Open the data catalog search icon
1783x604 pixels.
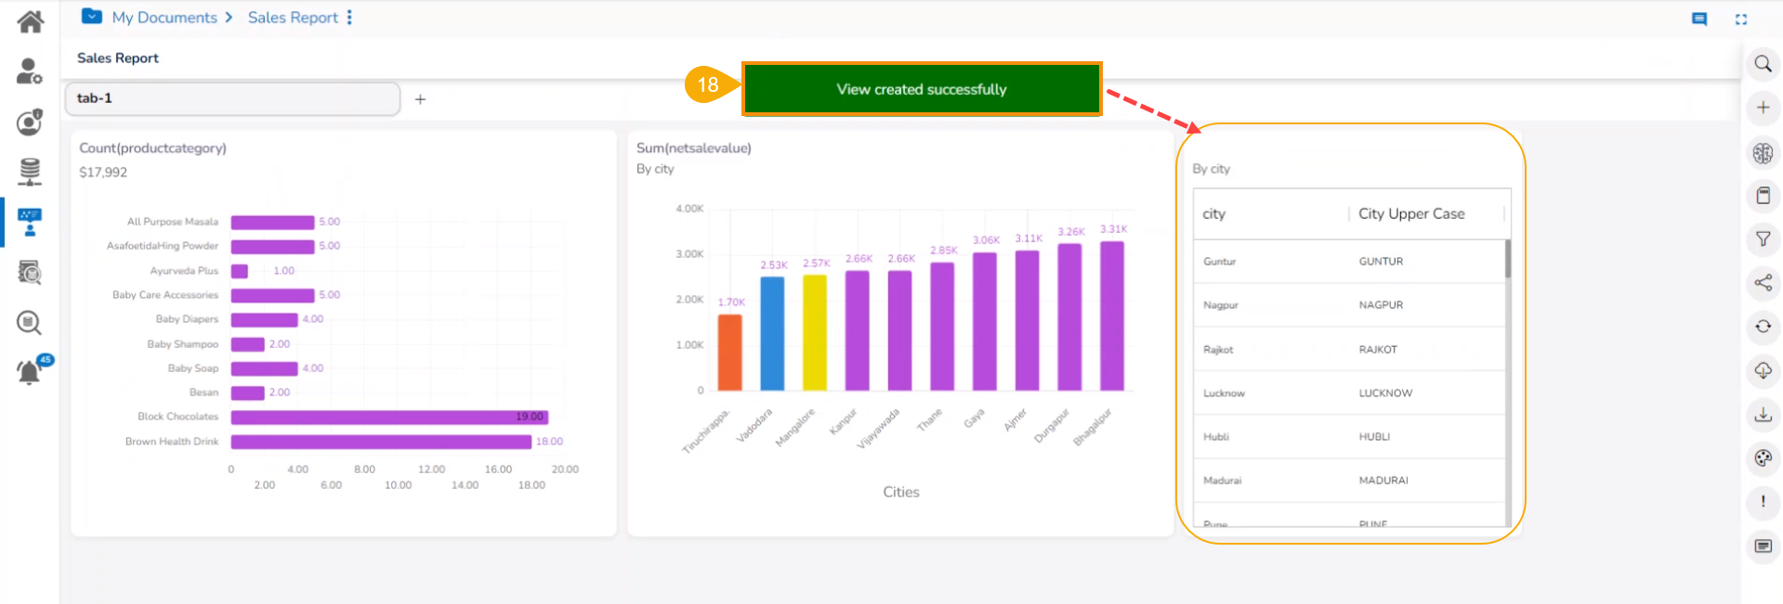30,273
